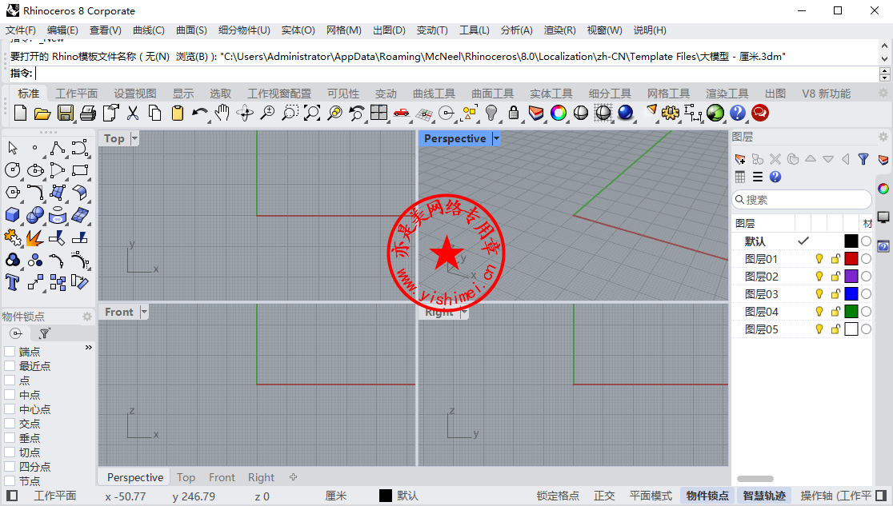Screen dimensions: 893x506
Task: Open the color wheel icon in the toolbar
Action: (x=559, y=114)
